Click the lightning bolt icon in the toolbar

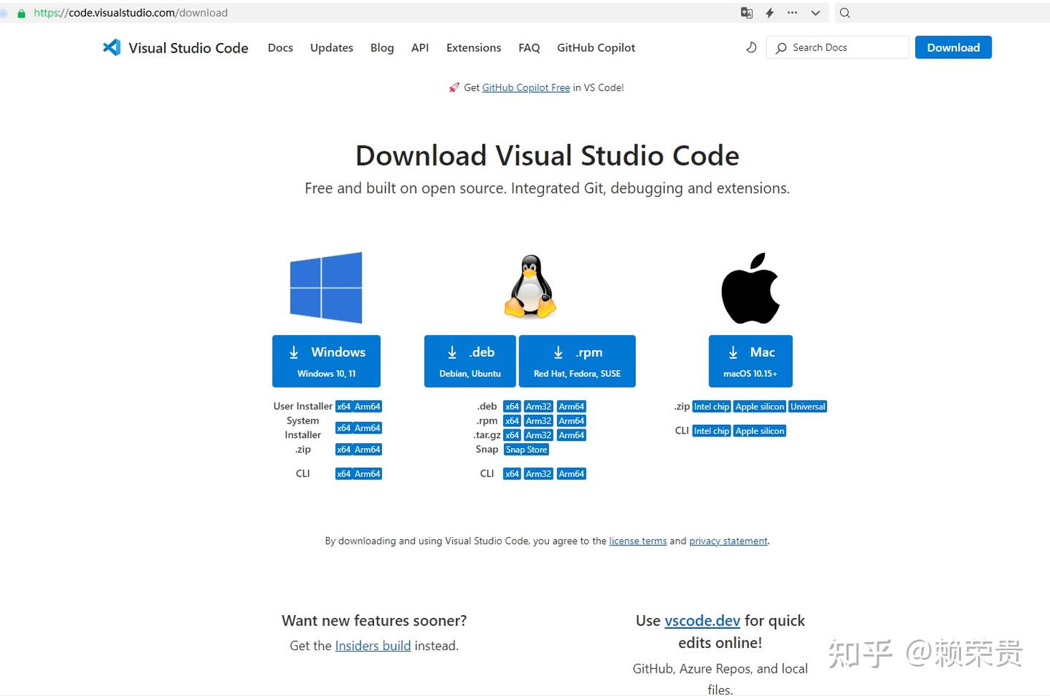coord(769,12)
